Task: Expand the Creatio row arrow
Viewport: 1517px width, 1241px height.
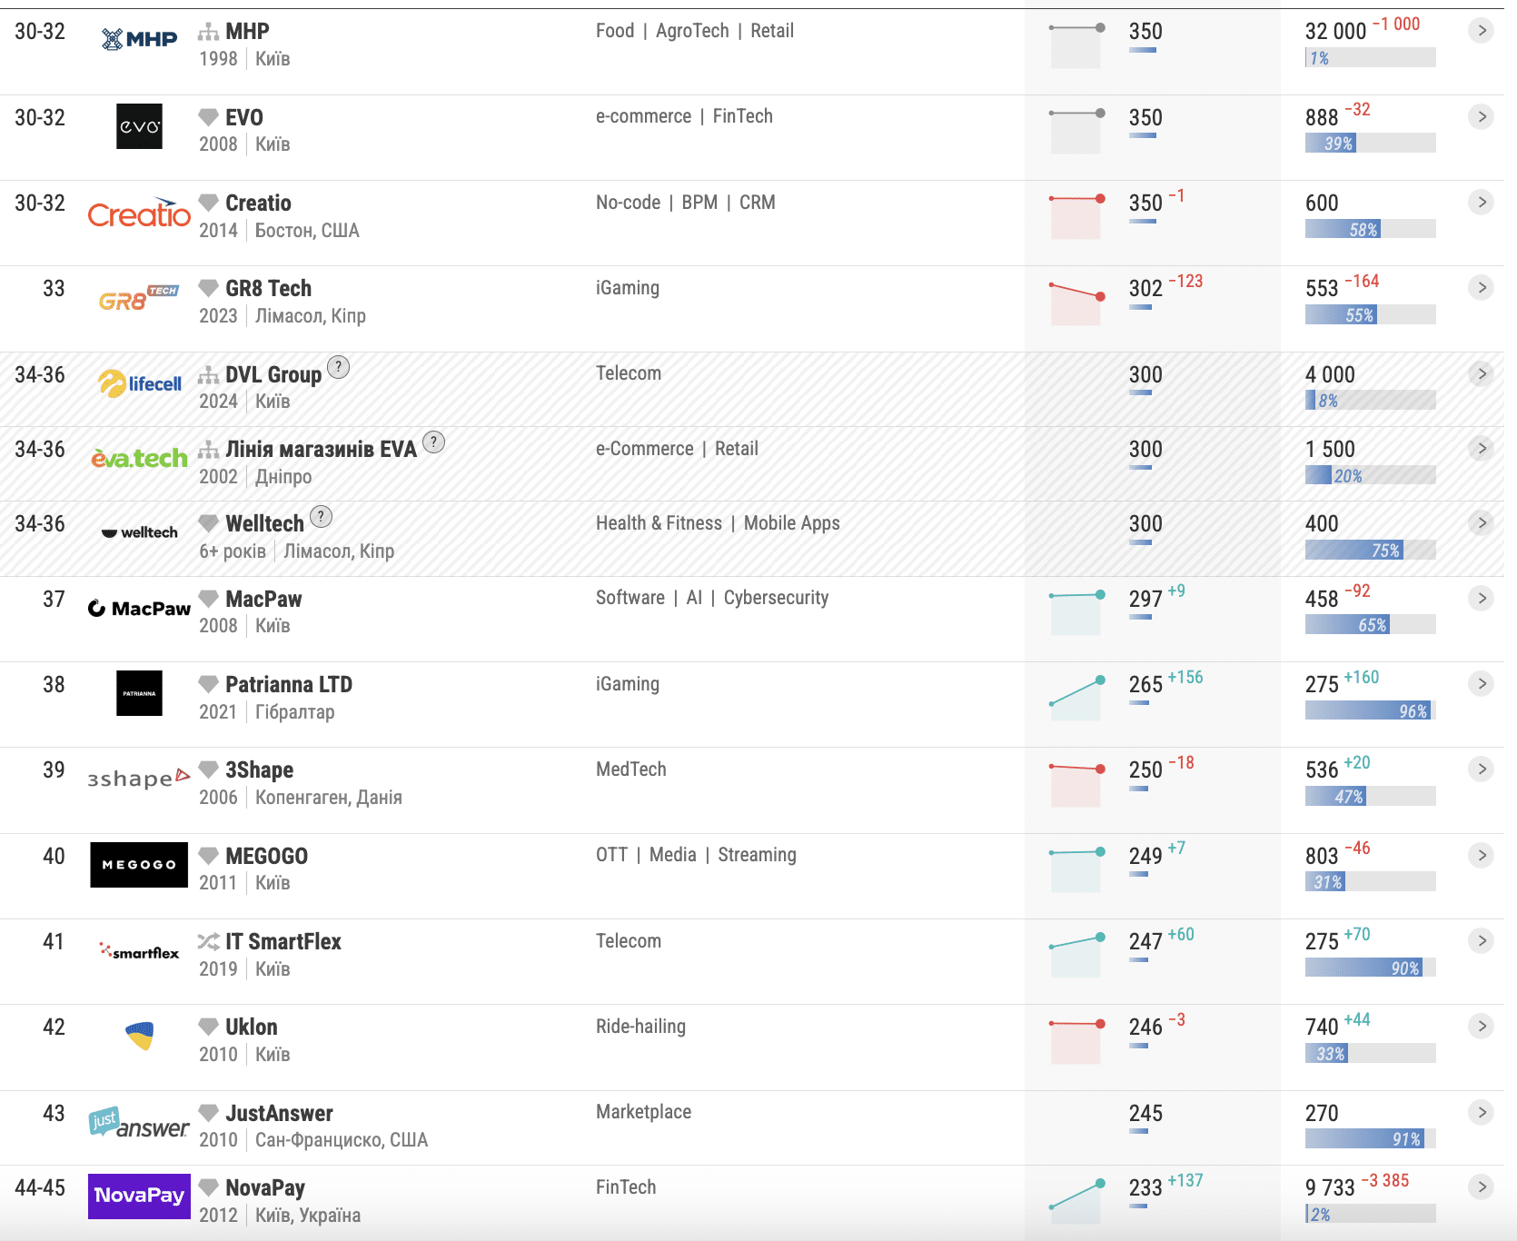Action: tap(1481, 202)
